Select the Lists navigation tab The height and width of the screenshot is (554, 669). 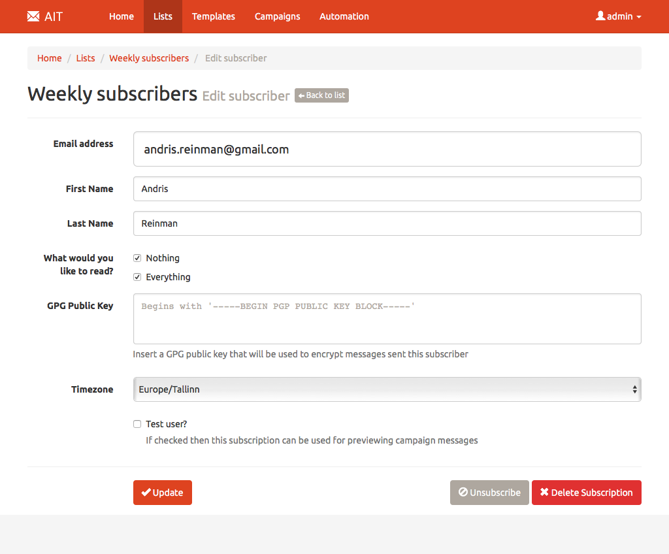(x=163, y=16)
